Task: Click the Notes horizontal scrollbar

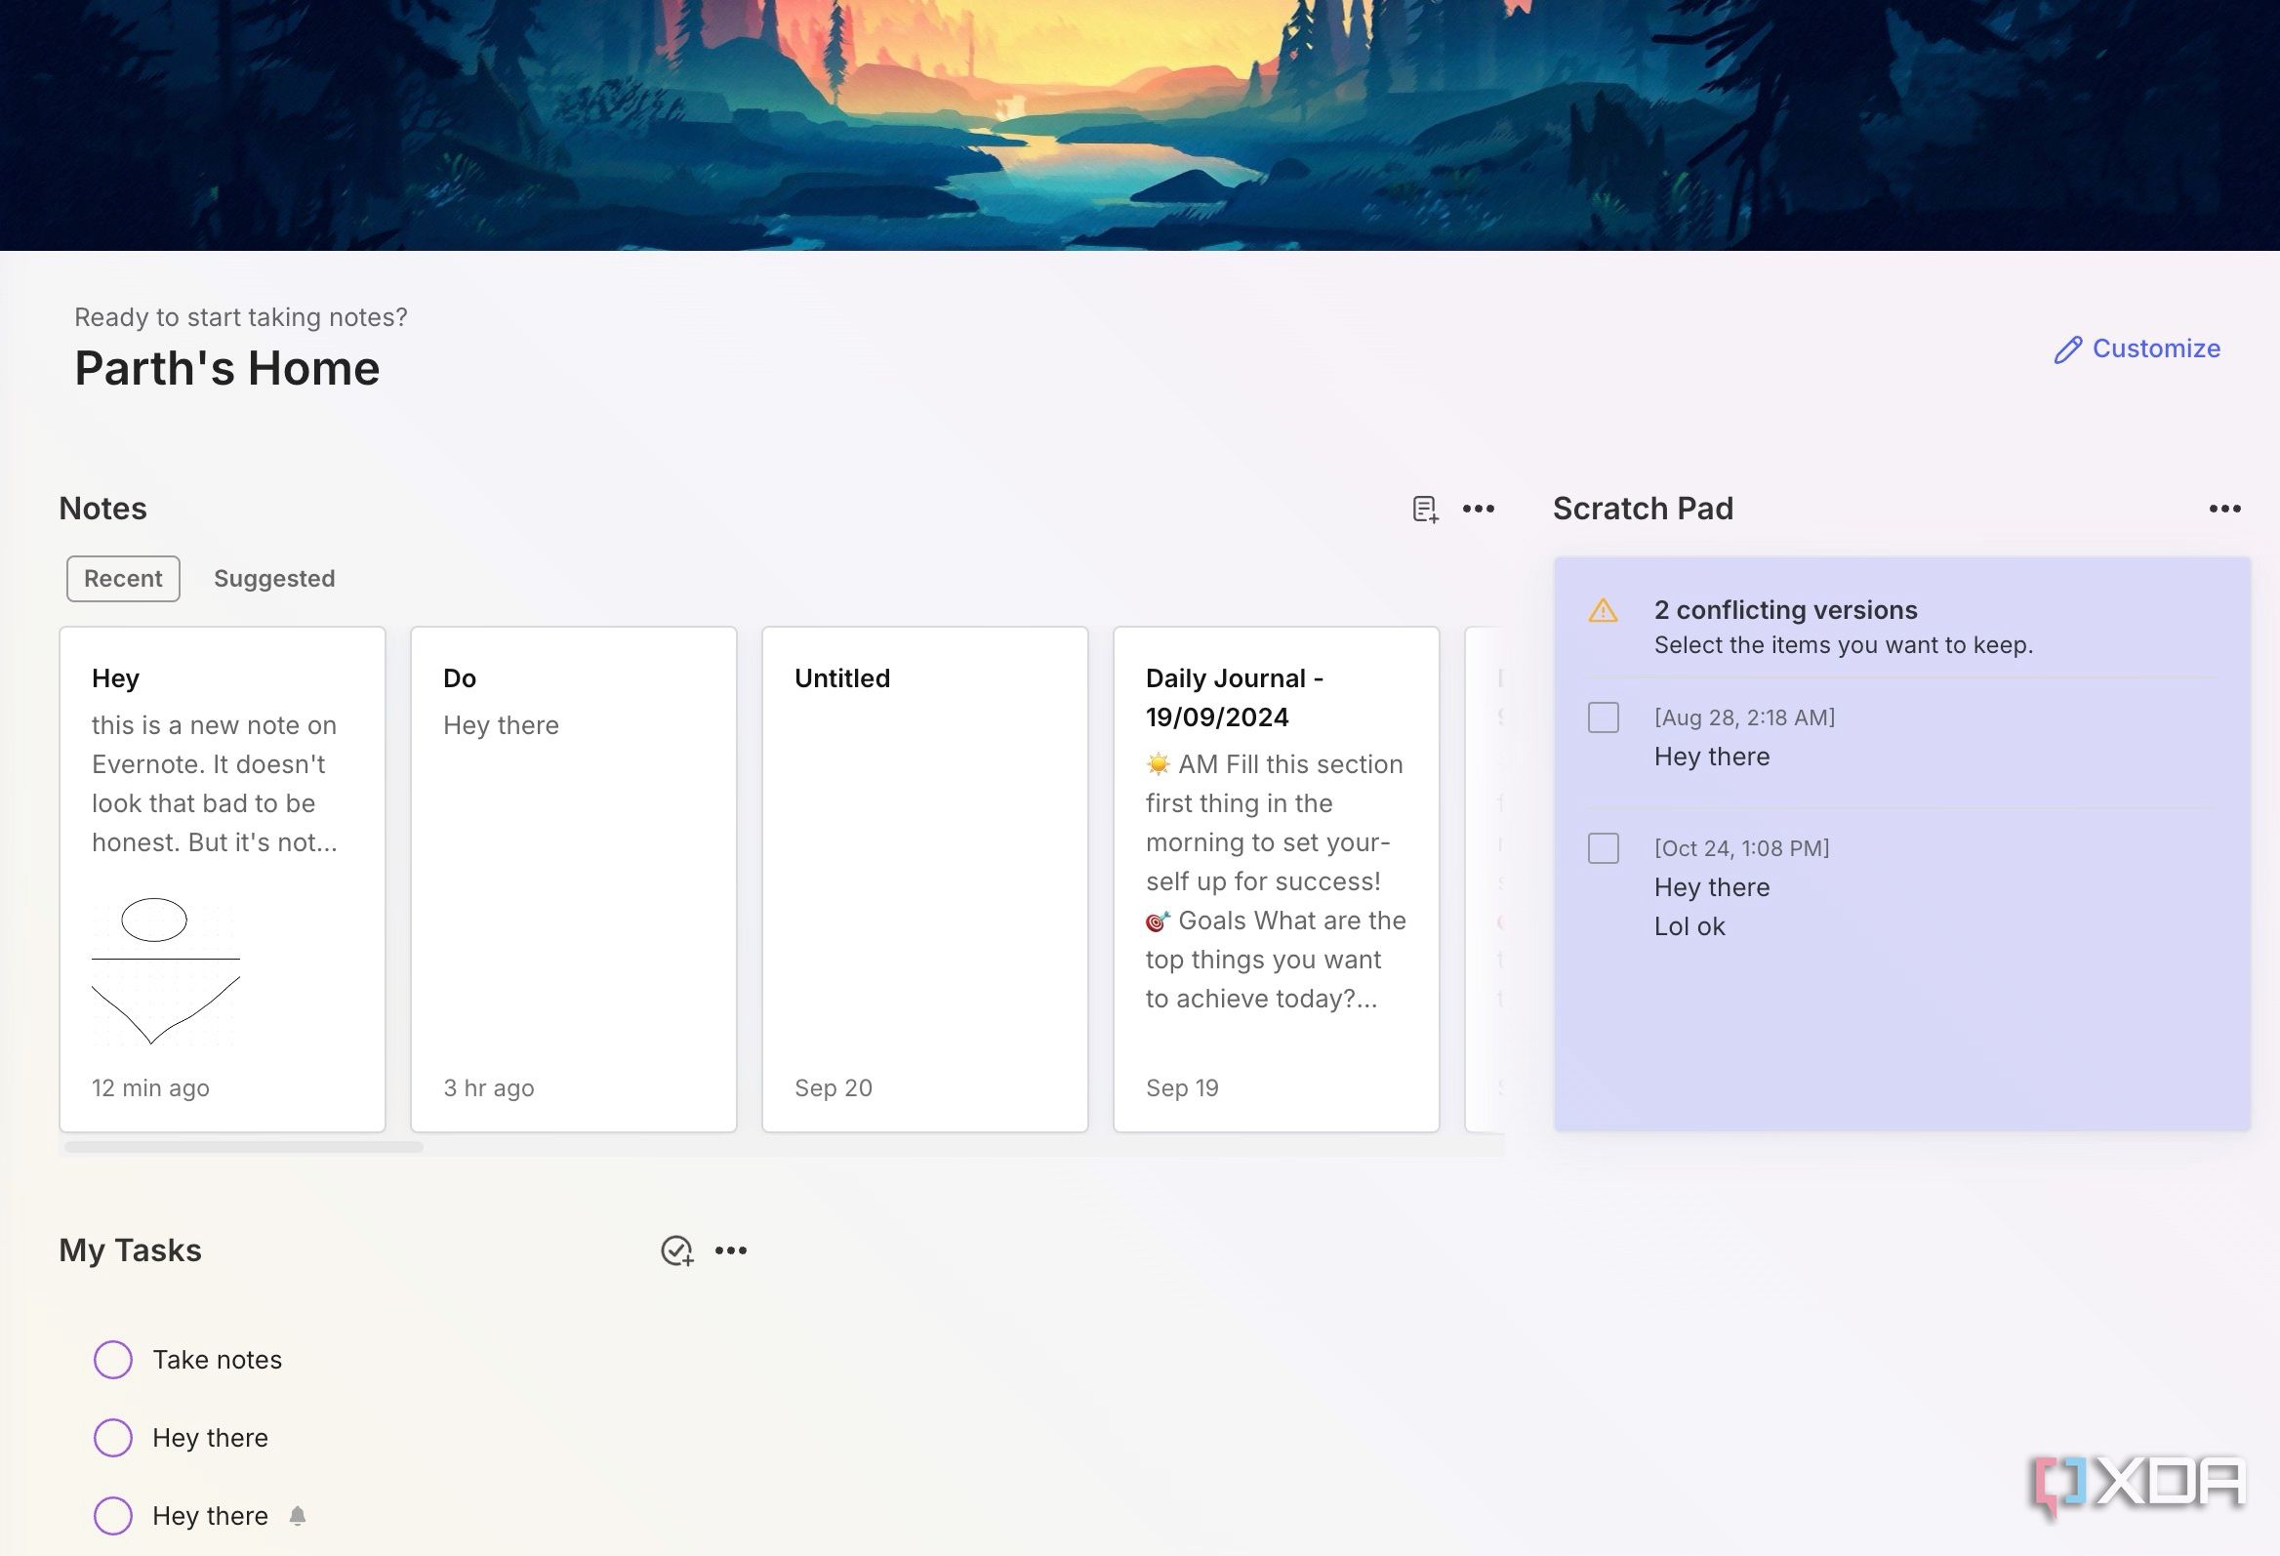Action: coord(243,1146)
